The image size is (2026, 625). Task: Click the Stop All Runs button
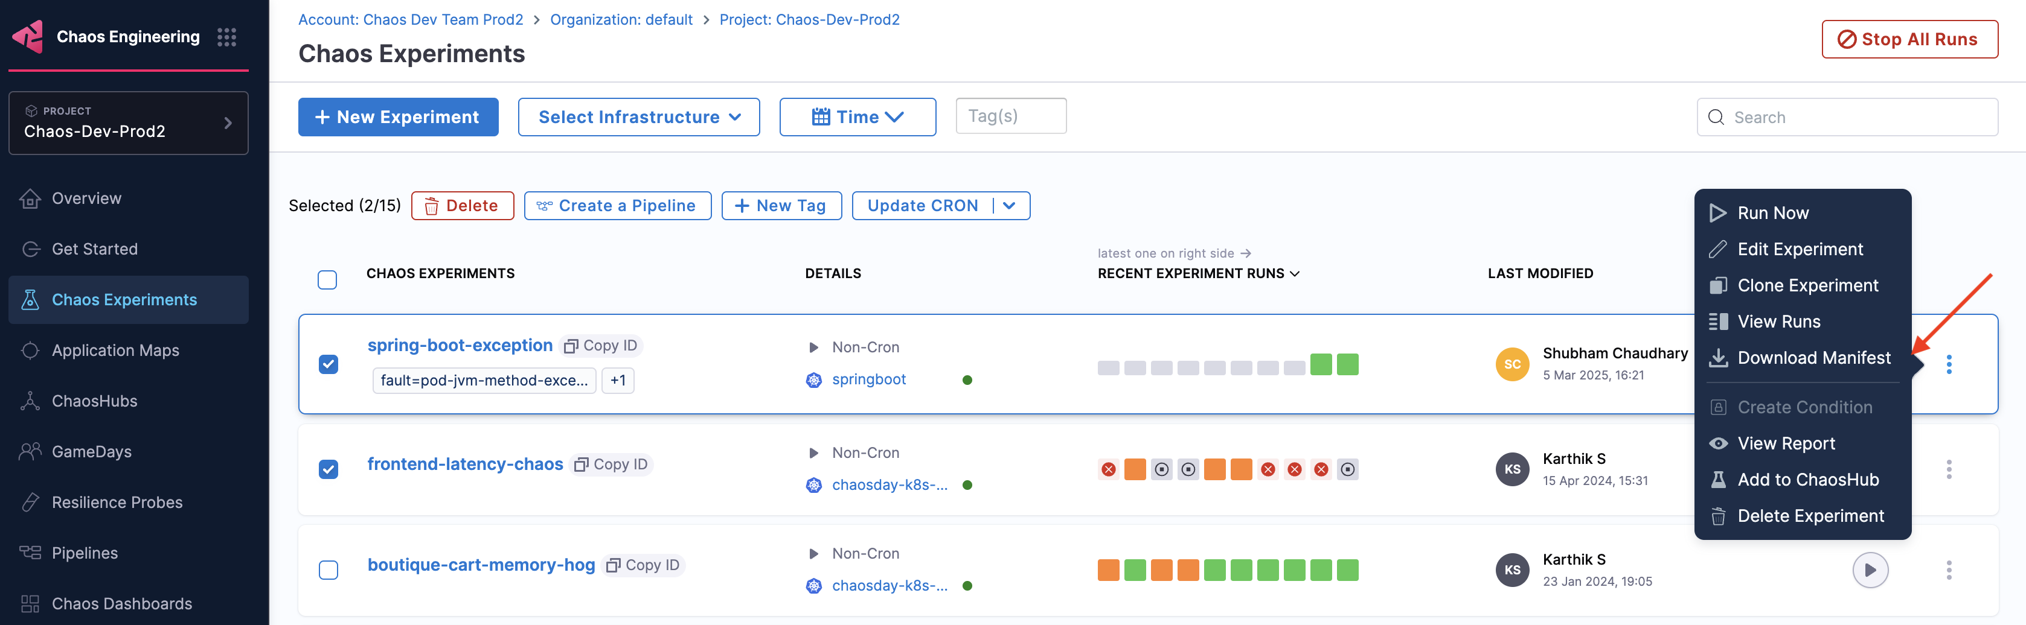coord(1909,39)
